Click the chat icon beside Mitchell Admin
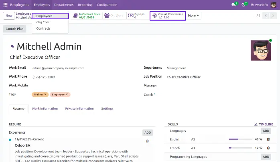Viewport: 280px width, 162px height. (x=12, y=47)
